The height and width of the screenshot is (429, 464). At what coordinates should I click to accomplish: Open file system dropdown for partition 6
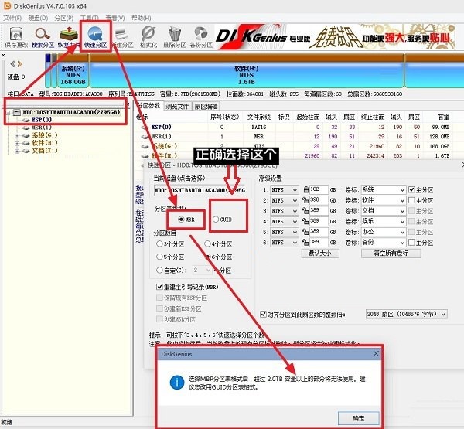[285, 242]
